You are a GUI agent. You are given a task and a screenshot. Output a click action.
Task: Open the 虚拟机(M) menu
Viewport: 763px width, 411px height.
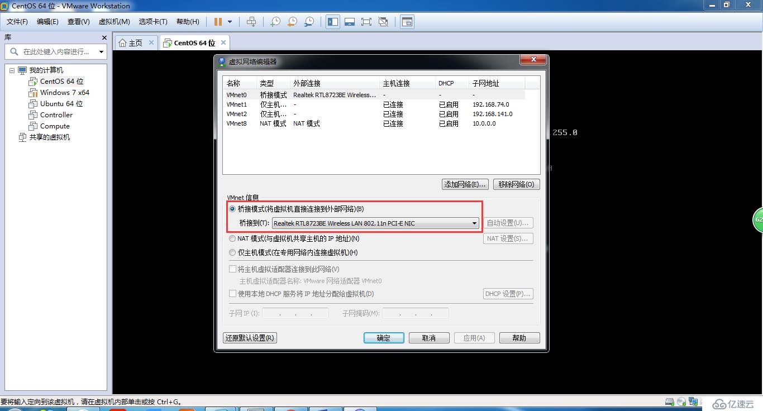point(114,22)
